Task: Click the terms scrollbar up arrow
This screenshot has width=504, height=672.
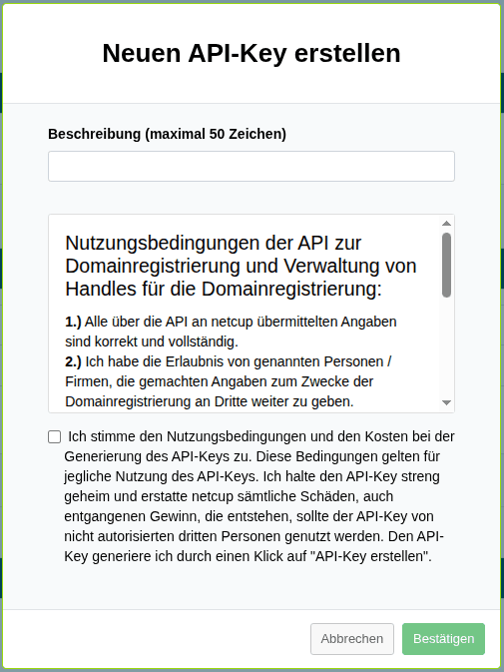Action: tap(447, 224)
